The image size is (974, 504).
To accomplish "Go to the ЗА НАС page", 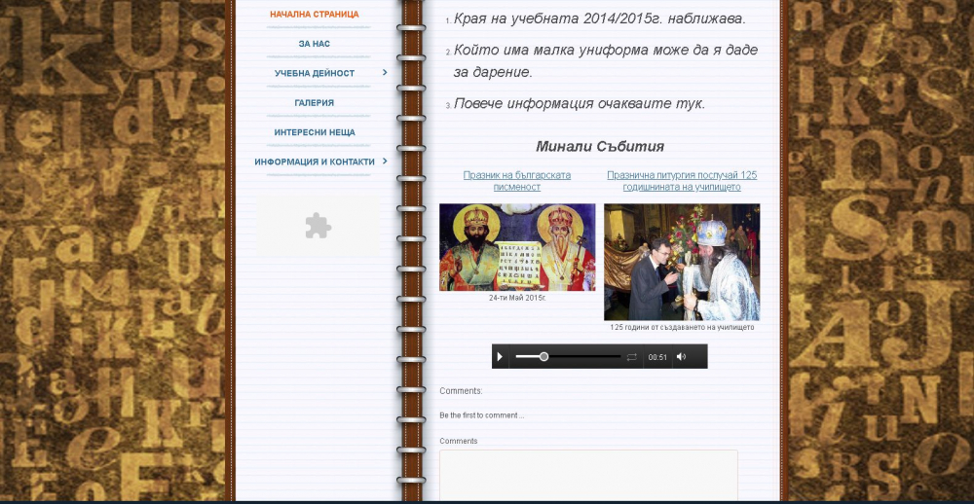I will coord(315,44).
